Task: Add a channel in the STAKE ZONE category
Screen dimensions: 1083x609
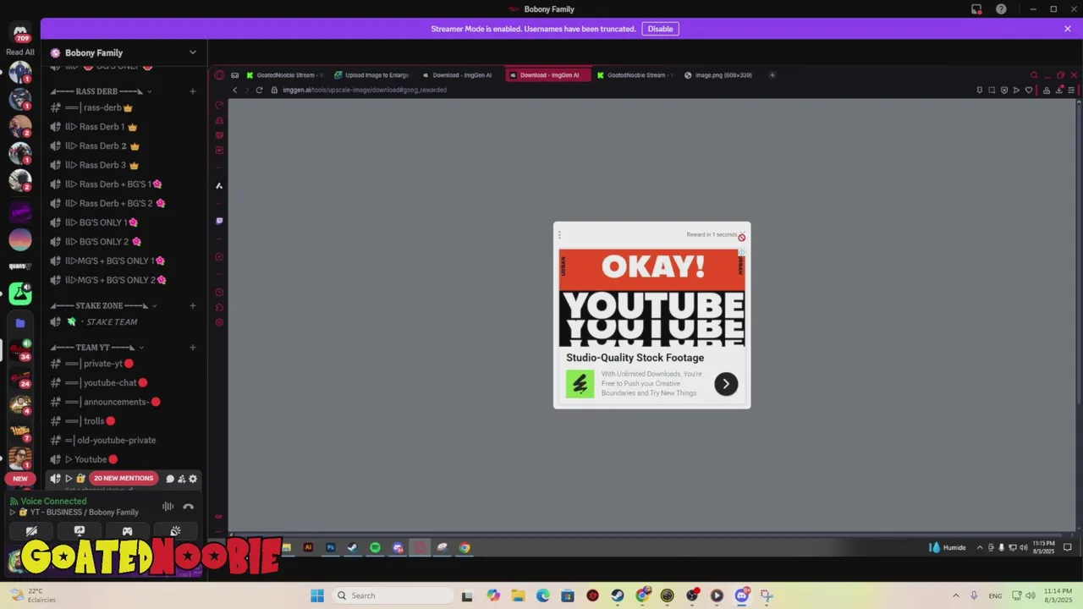Action: [x=193, y=305]
